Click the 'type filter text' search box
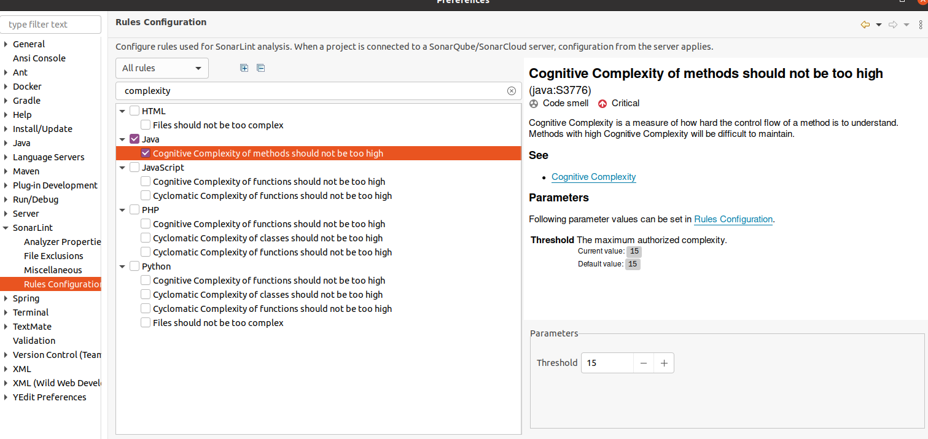 point(50,25)
